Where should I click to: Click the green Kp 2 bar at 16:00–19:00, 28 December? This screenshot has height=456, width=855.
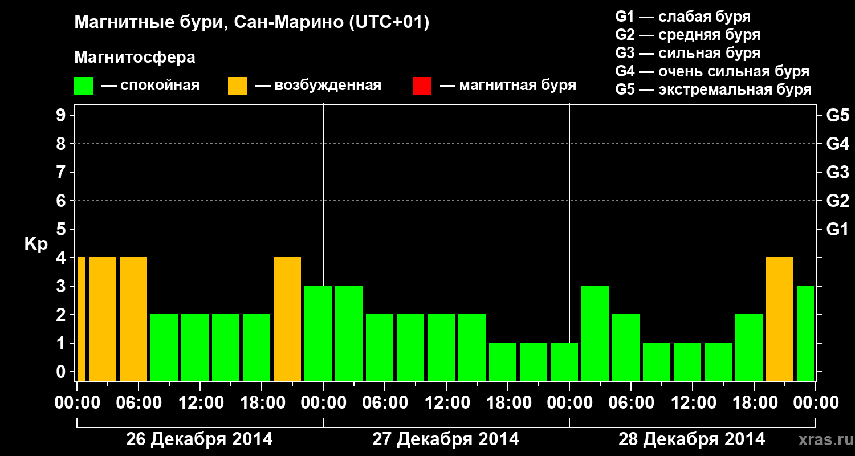coord(749,347)
